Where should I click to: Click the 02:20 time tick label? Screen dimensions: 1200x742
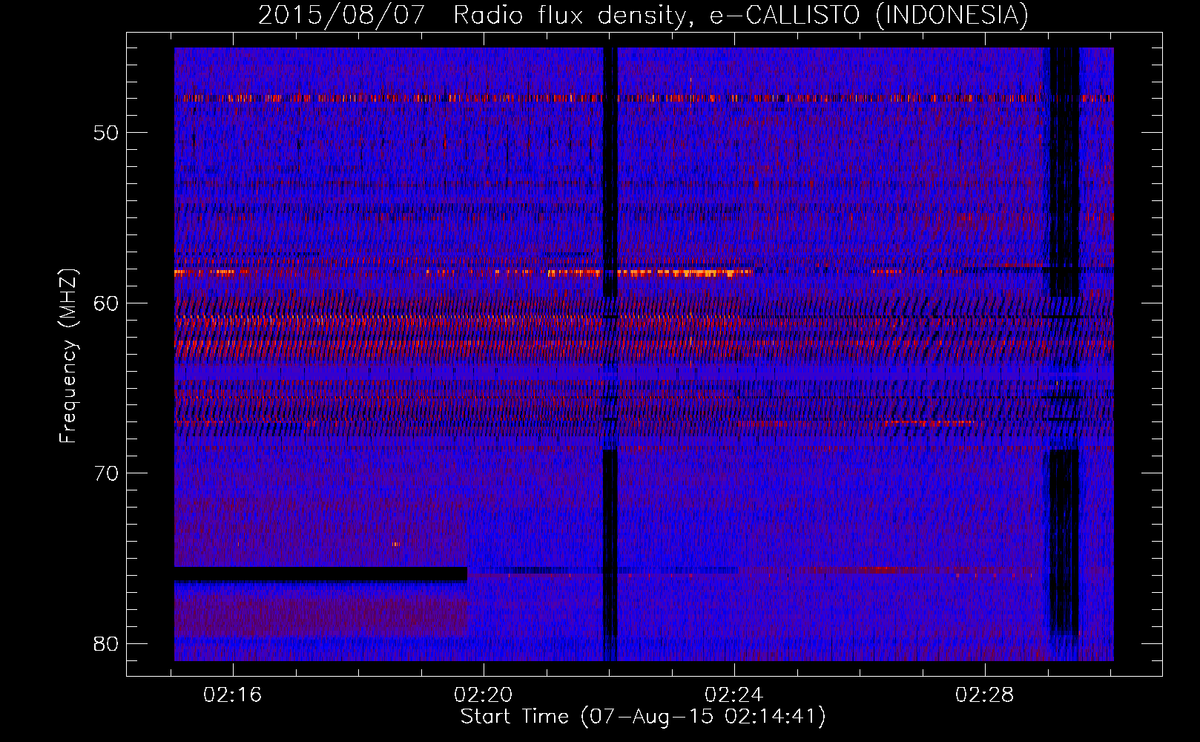pos(484,695)
